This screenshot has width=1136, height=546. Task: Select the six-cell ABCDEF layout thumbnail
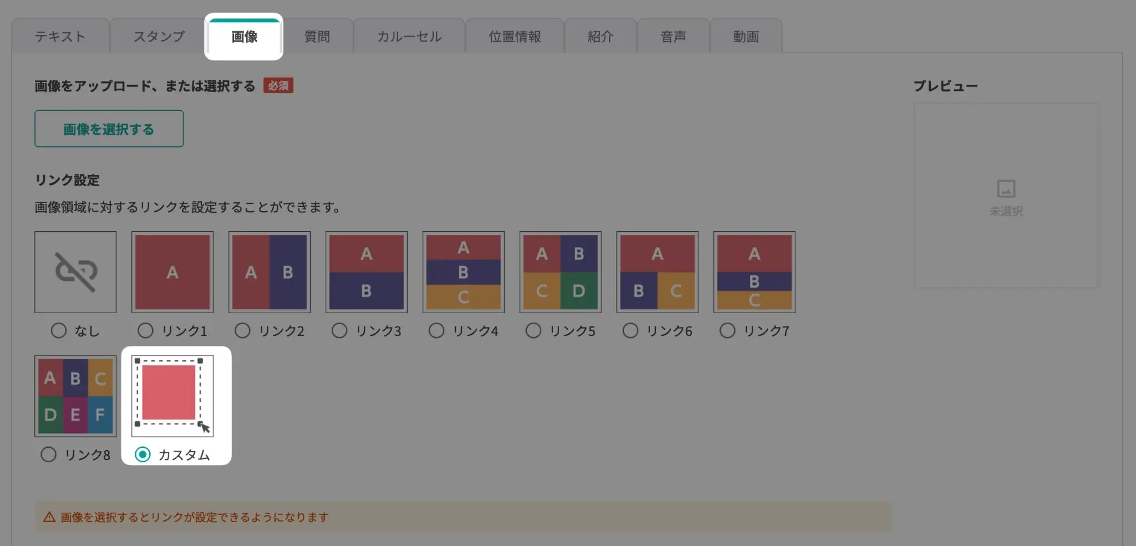click(75, 396)
